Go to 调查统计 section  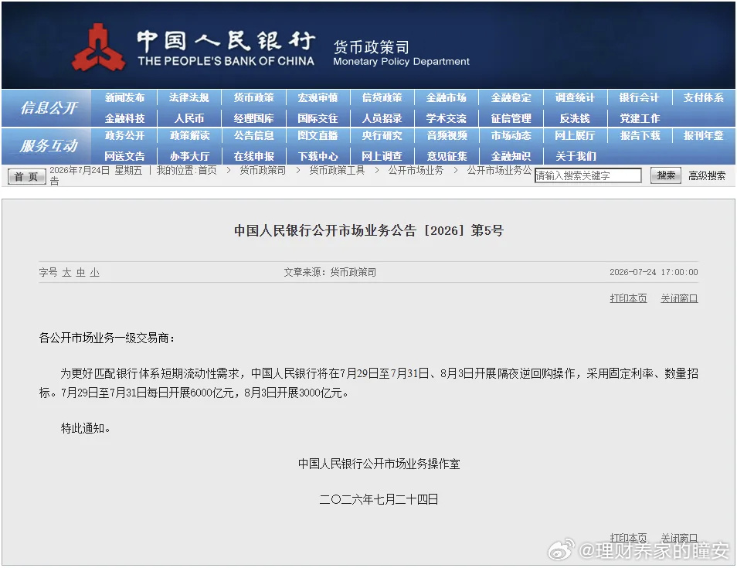(x=575, y=98)
